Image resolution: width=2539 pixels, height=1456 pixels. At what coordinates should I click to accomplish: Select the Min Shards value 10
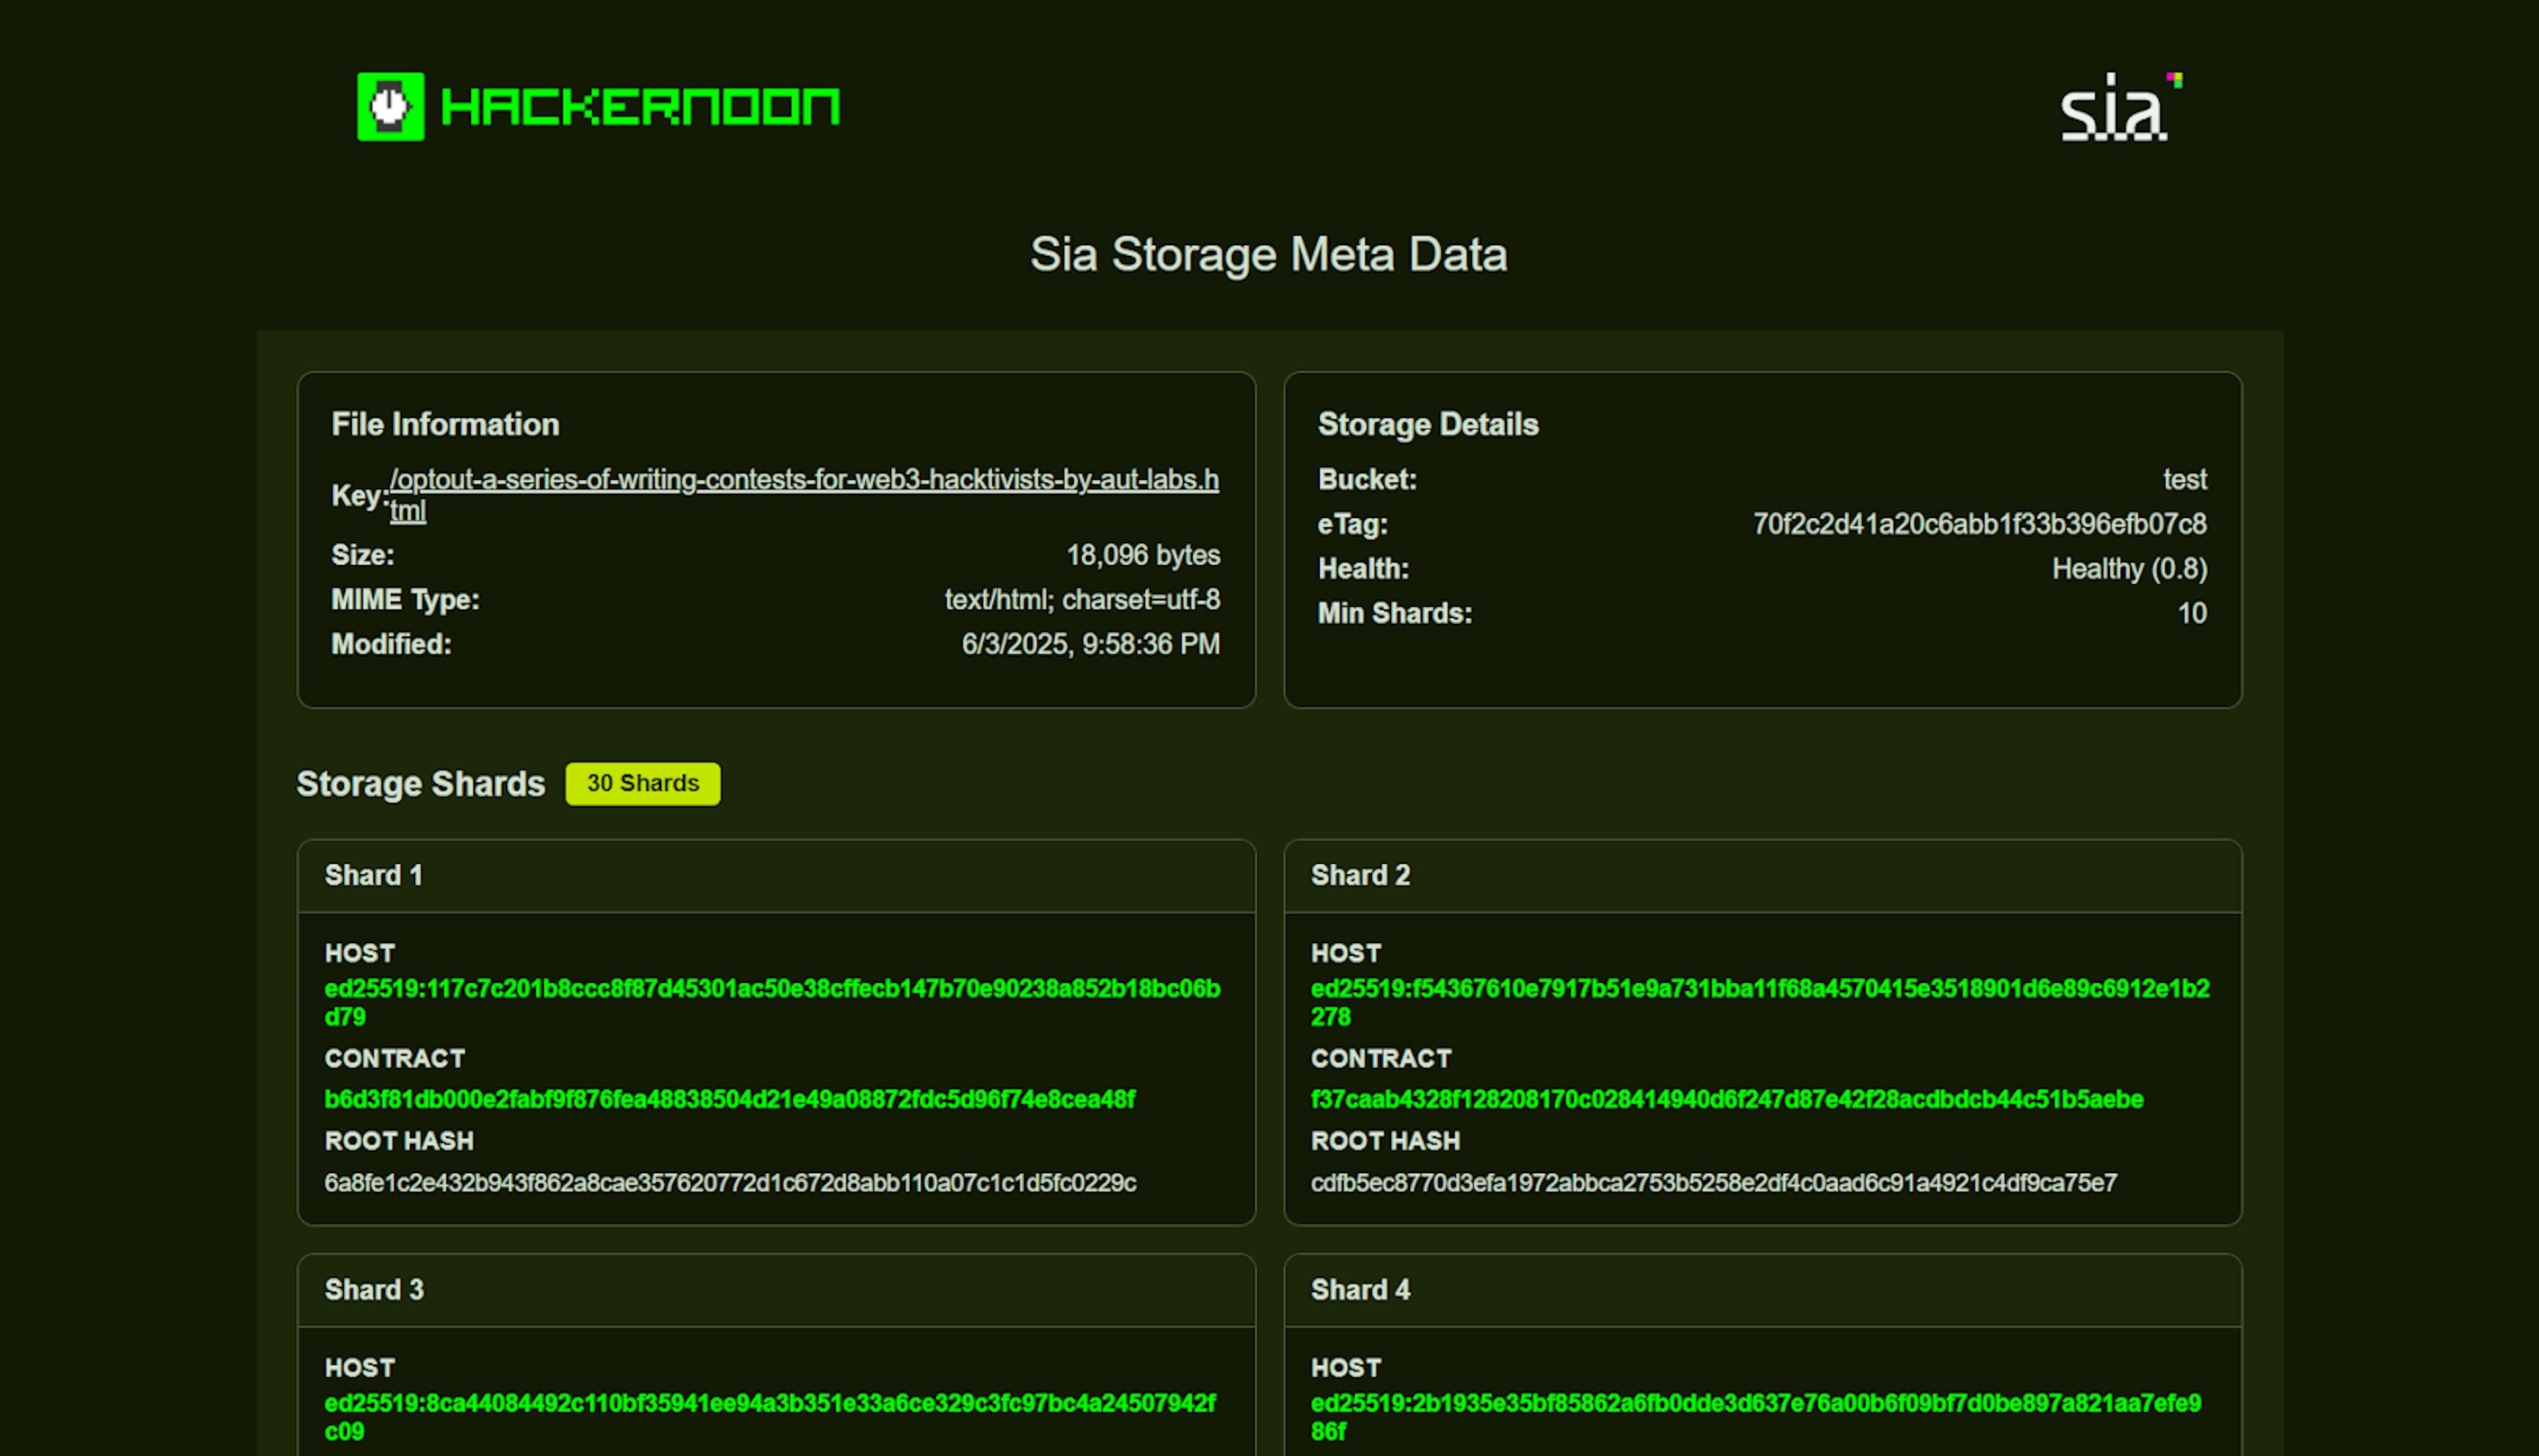(2192, 613)
